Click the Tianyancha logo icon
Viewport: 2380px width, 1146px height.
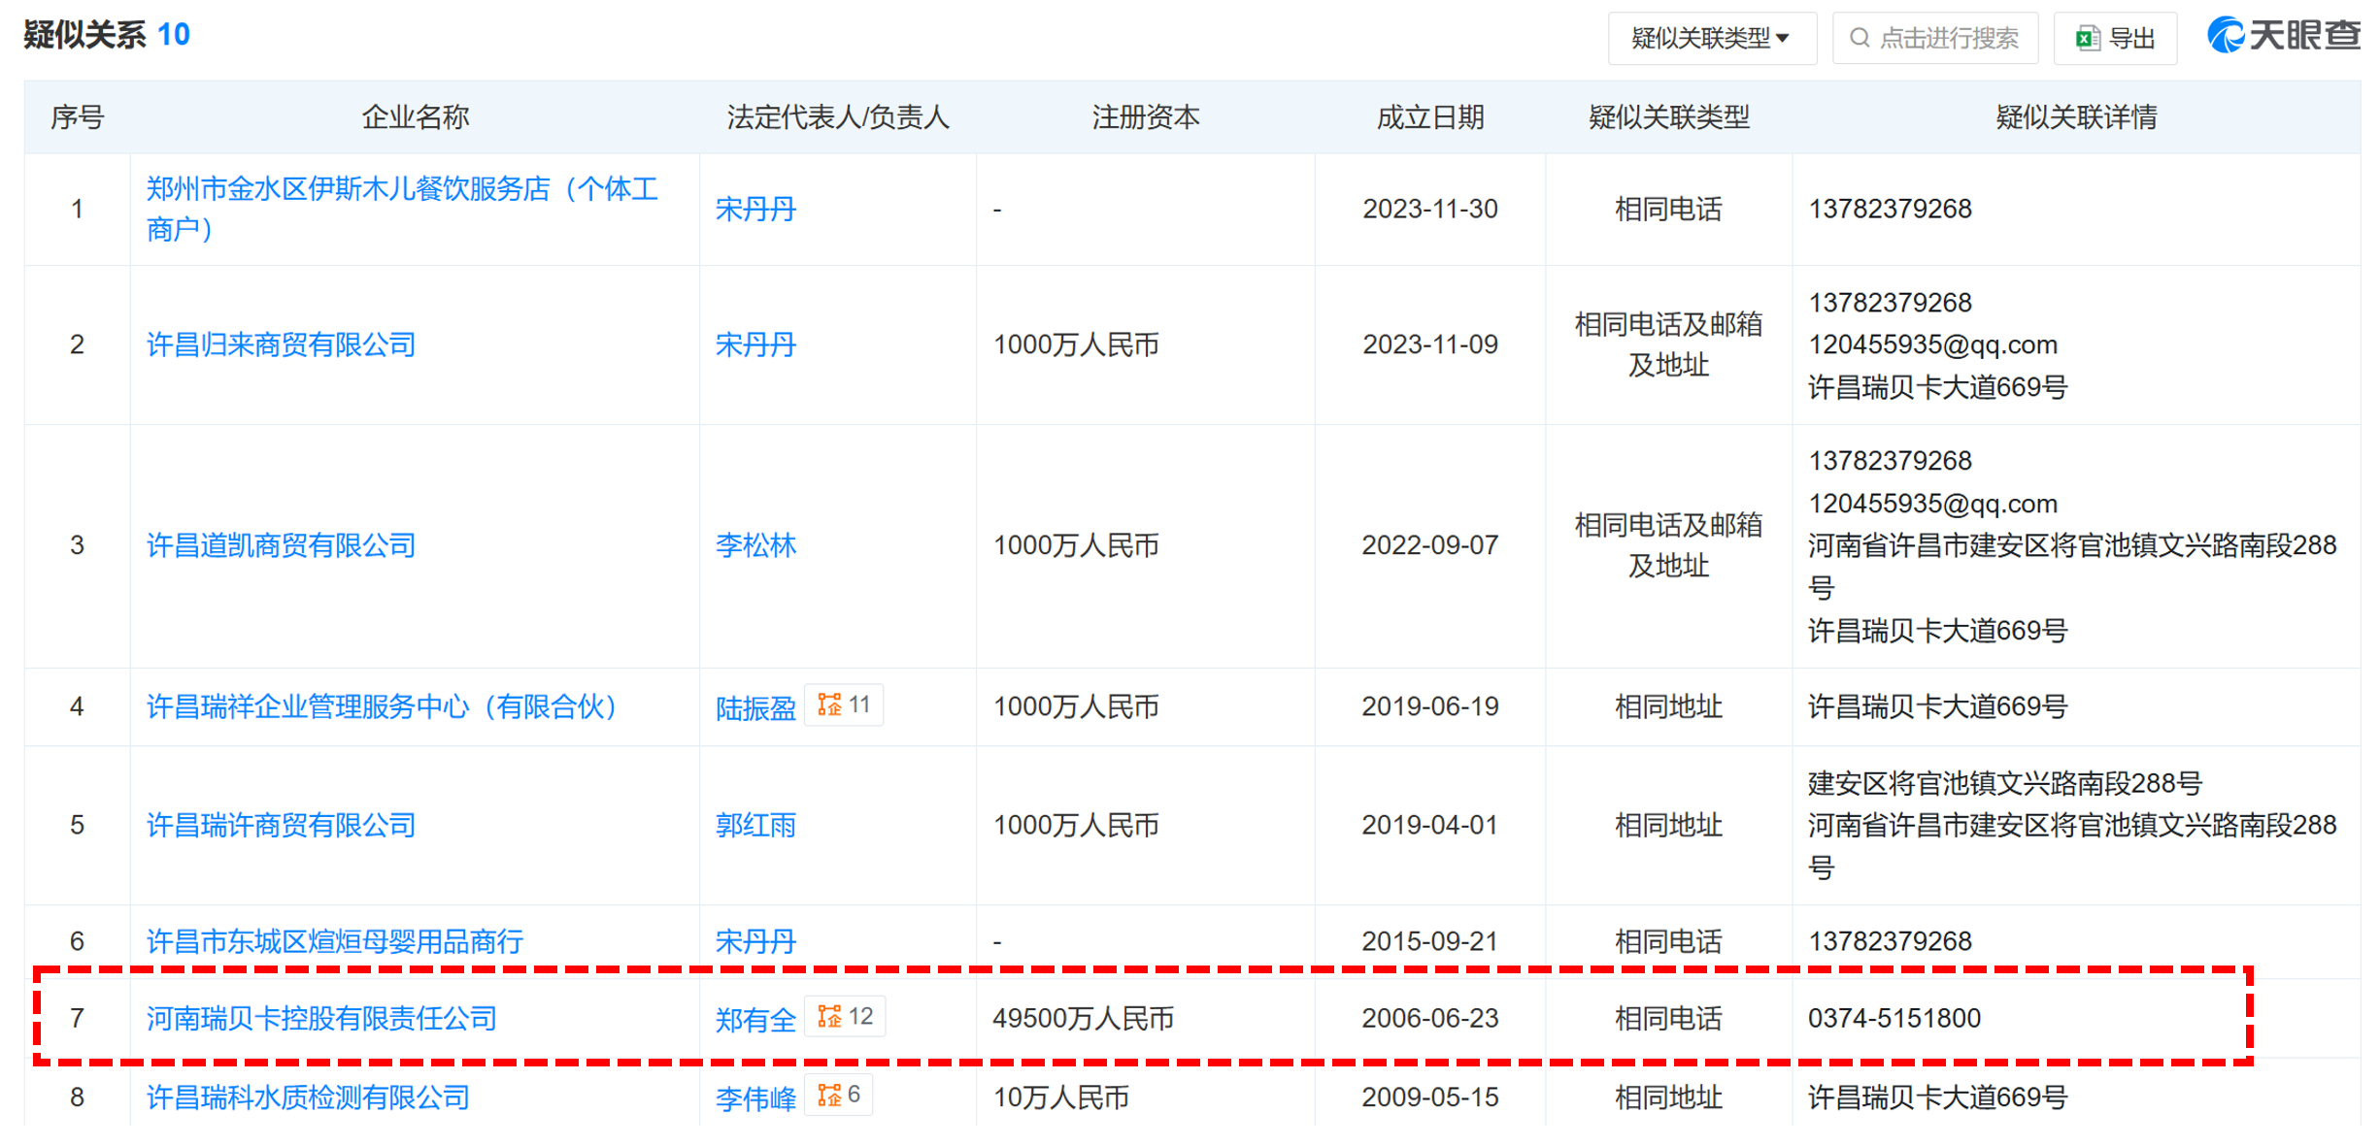(2225, 36)
